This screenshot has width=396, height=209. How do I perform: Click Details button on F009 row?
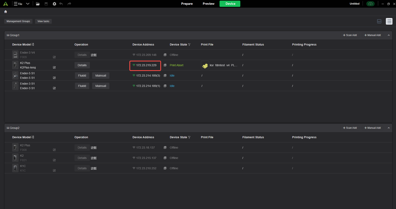pos(82,55)
